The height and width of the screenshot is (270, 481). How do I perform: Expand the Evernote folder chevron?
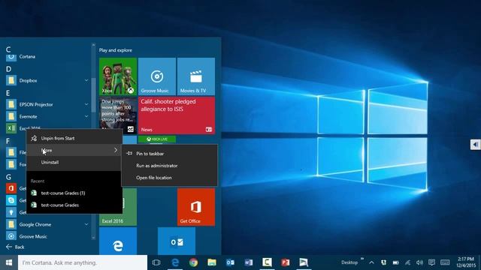click(x=86, y=116)
